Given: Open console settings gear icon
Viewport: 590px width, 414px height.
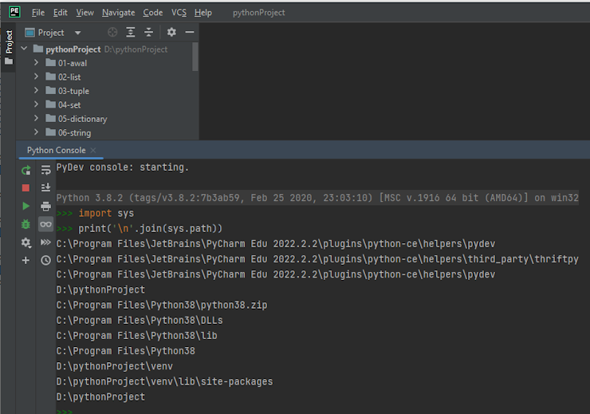Looking at the screenshot, I should coord(26,242).
